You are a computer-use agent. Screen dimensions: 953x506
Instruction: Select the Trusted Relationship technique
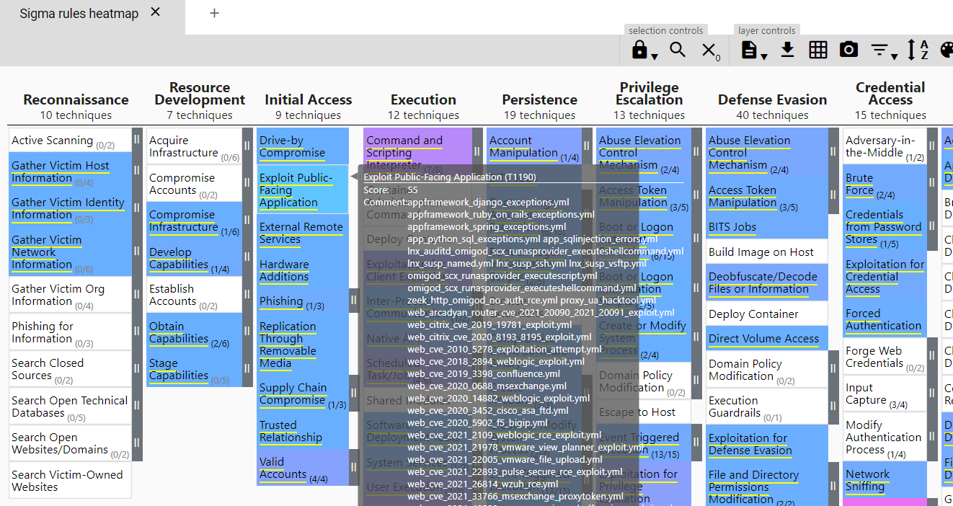303,431
